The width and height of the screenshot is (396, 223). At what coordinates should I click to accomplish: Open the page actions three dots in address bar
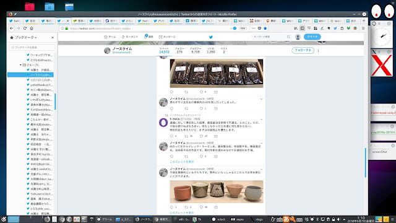pos(254,28)
